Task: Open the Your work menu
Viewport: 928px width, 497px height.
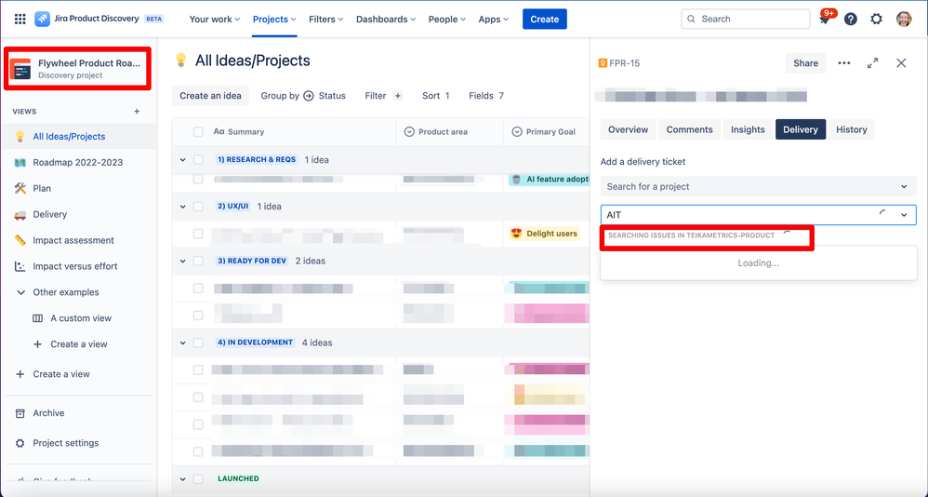Action: pos(214,19)
